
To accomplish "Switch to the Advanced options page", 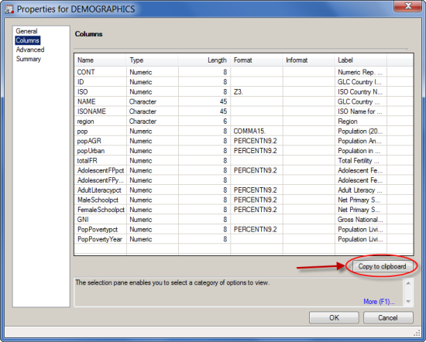I will [x=30, y=50].
